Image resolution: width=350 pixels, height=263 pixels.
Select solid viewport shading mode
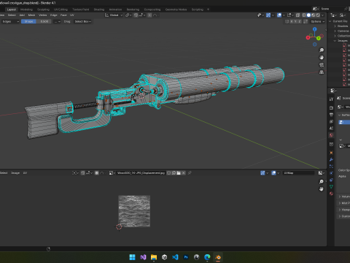coord(308,15)
